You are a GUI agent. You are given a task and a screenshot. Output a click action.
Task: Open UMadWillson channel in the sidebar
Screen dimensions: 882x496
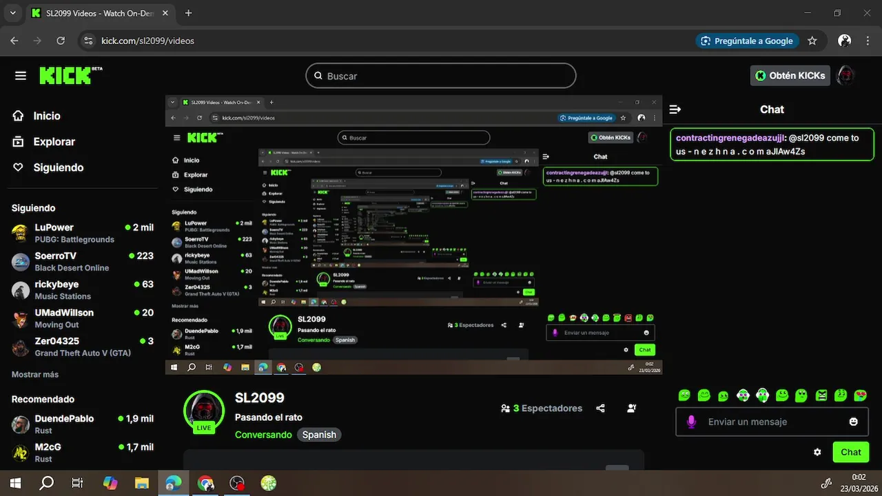83,318
